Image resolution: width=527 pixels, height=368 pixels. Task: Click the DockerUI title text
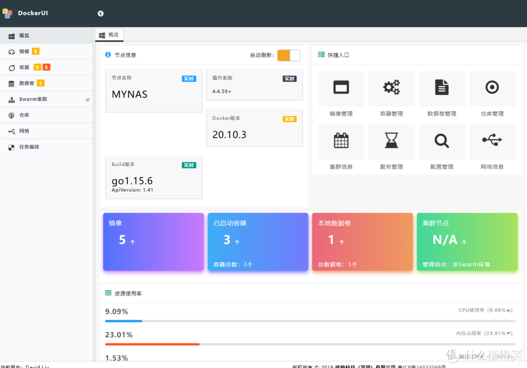click(x=33, y=13)
